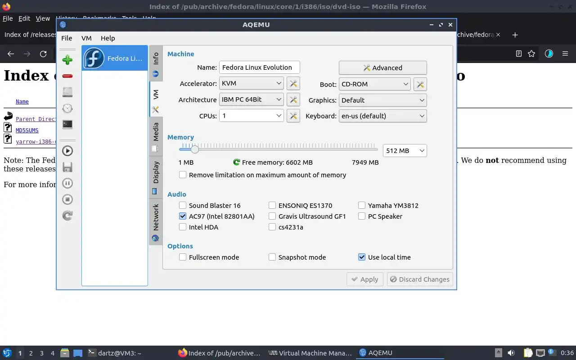Enable Snapshot mode option

tap(297, 257)
